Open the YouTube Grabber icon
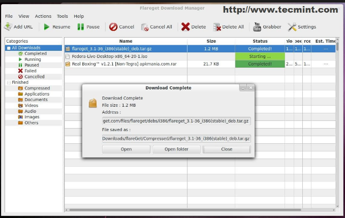The width and height of the screenshot is (345, 218). pyautogui.click(x=257, y=27)
